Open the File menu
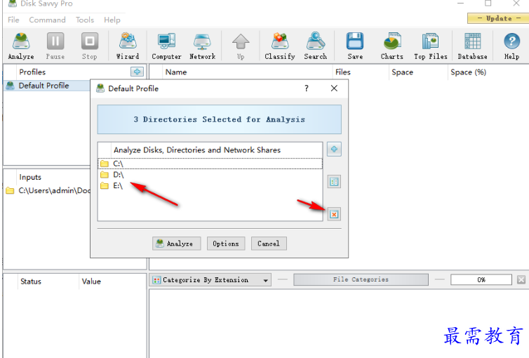Screen dimensions: 529x358 point(13,20)
